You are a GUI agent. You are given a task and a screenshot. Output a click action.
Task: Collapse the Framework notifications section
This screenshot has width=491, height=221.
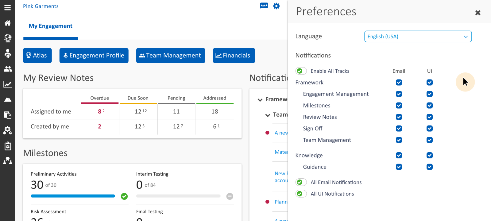260,100
